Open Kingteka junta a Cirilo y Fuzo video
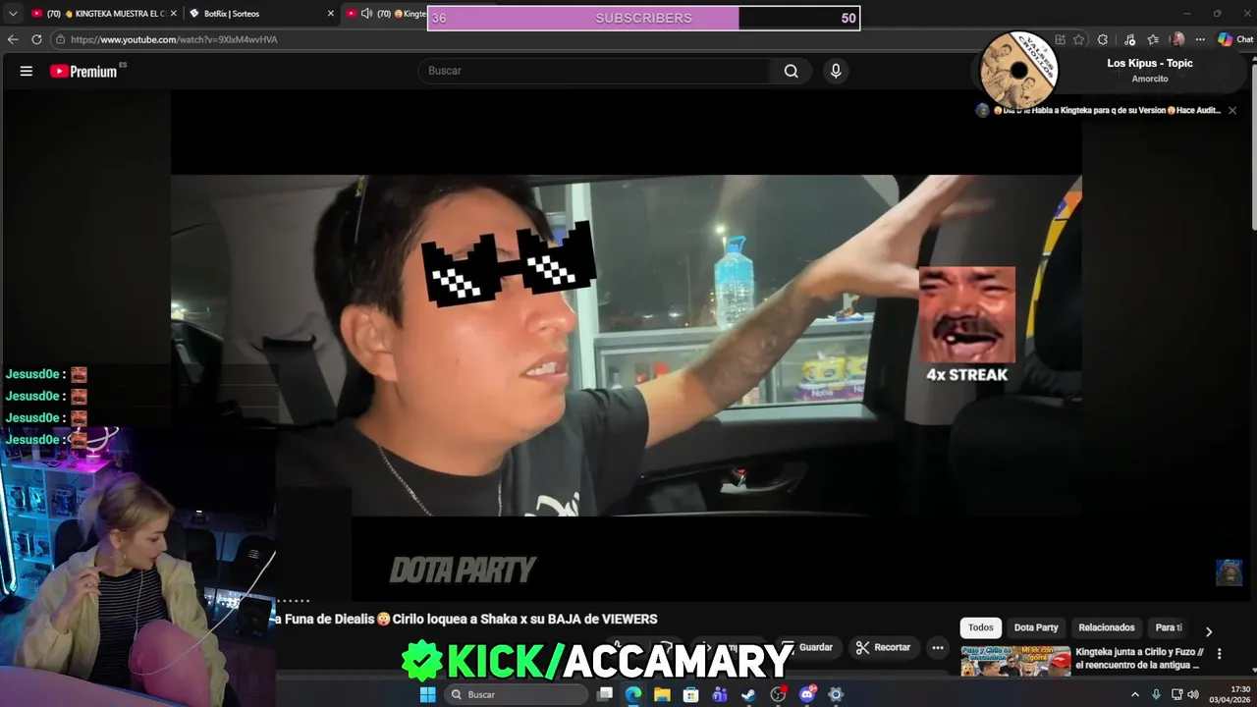This screenshot has height=707, width=1257. coord(1139,658)
